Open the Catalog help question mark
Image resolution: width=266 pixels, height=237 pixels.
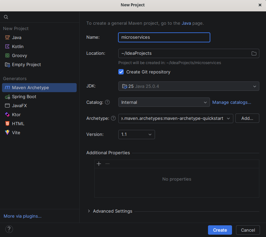(107, 102)
